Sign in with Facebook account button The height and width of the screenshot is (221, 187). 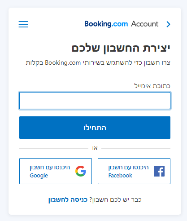134,171
